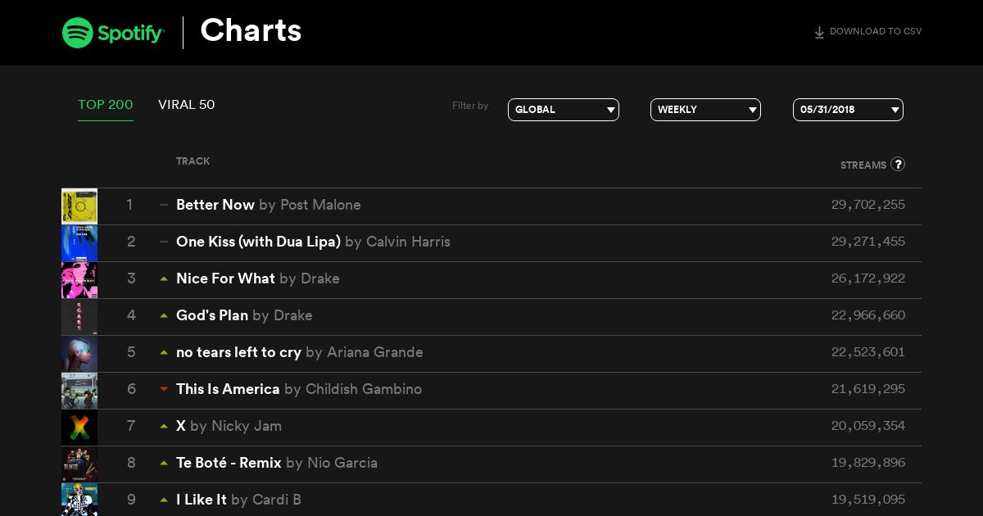
Task: Click the green up arrow beside Nice For What
Action: pos(164,278)
